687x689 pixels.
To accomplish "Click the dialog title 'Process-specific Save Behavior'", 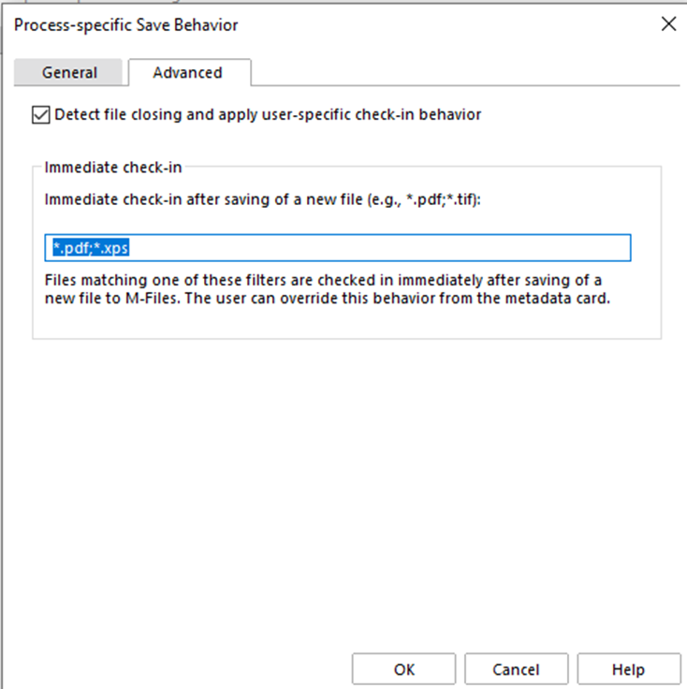I will [126, 25].
